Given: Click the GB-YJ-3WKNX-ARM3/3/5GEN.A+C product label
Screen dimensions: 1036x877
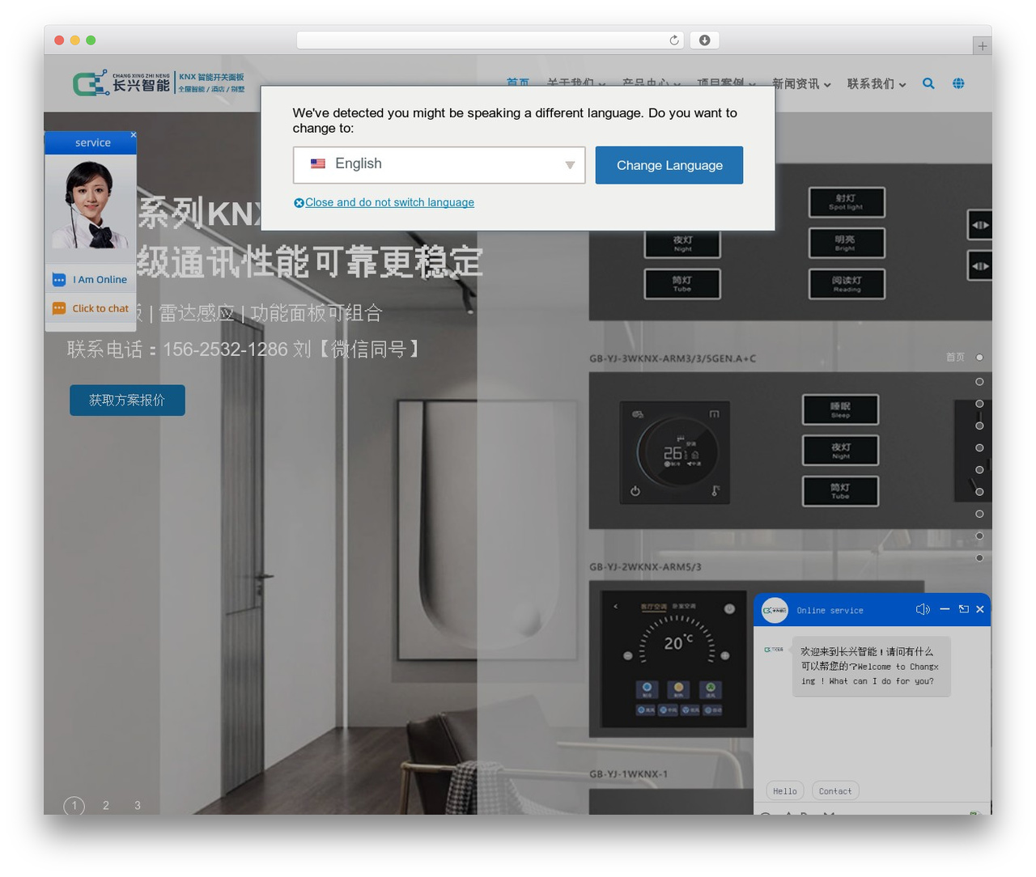Looking at the screenshot, I should [673, 358].
